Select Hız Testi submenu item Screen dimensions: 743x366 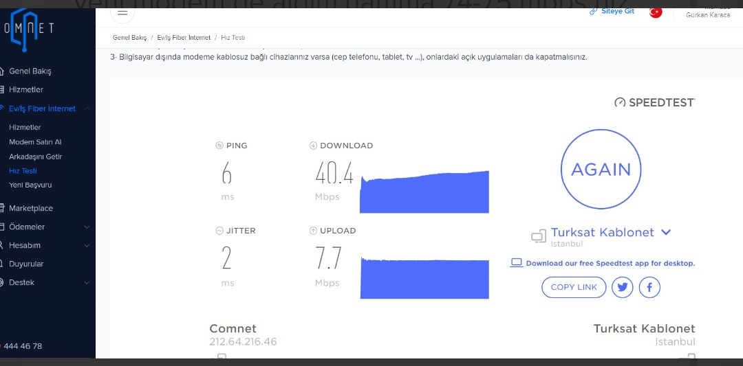[x=23, y=171]
